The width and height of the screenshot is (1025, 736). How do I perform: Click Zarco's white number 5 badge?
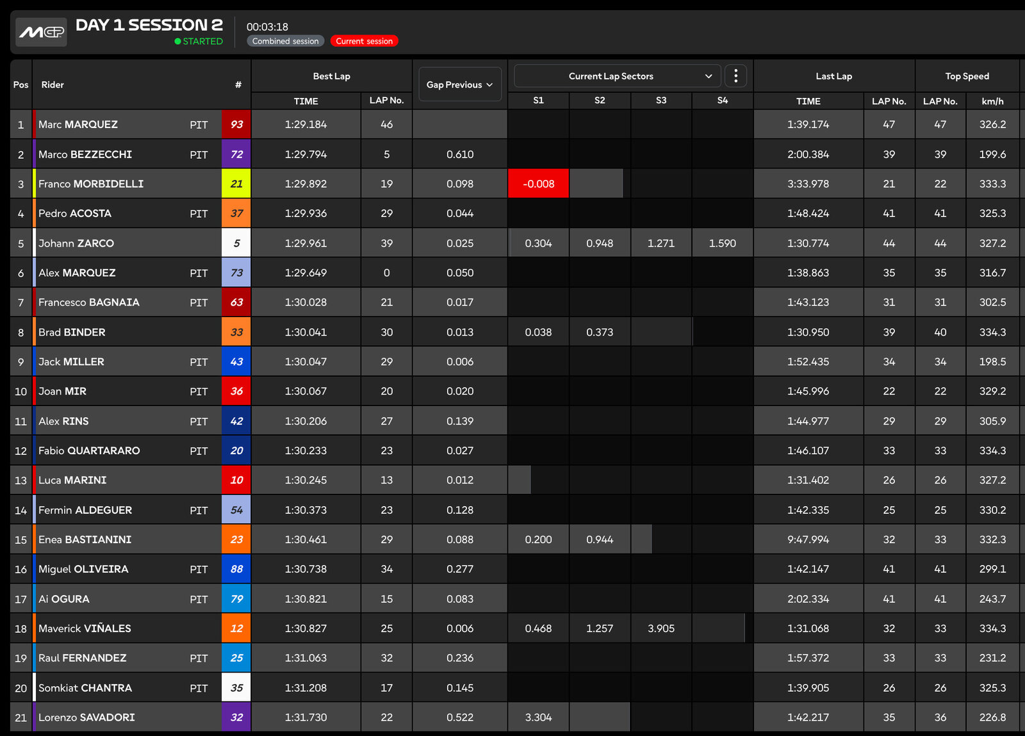(x=236, y=243)
